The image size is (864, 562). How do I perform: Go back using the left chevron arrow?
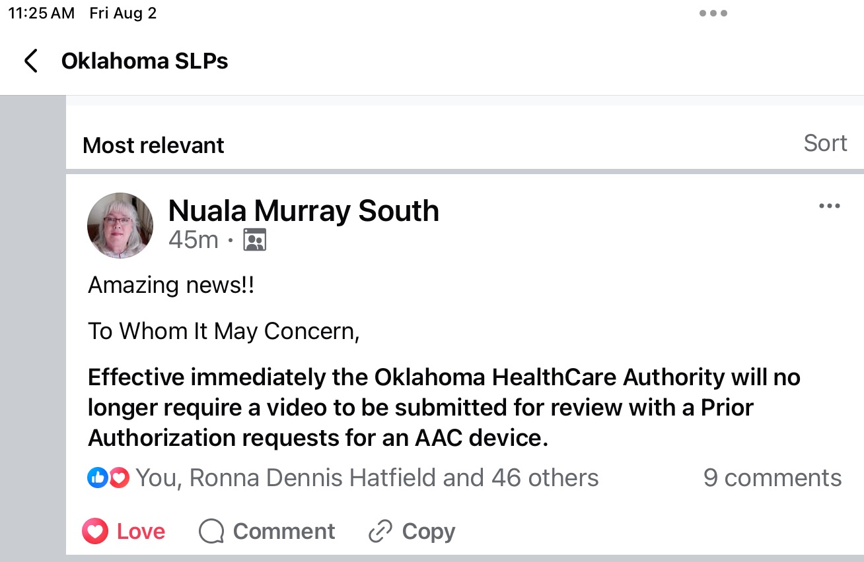coord(30,61)
